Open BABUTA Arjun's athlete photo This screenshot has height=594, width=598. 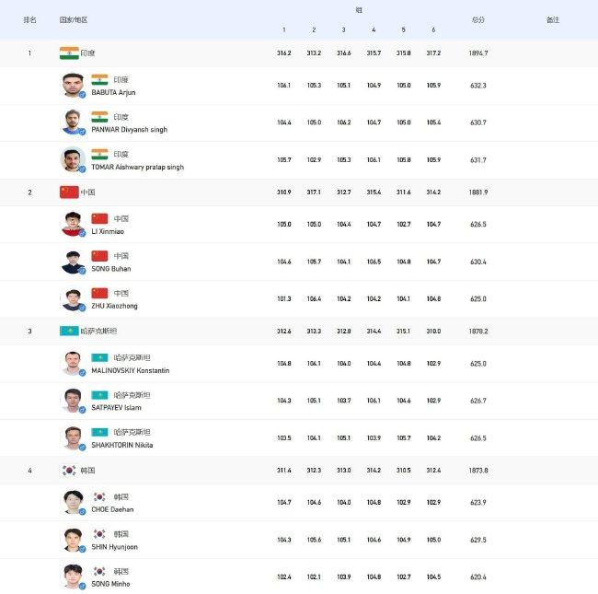point(73,85)
